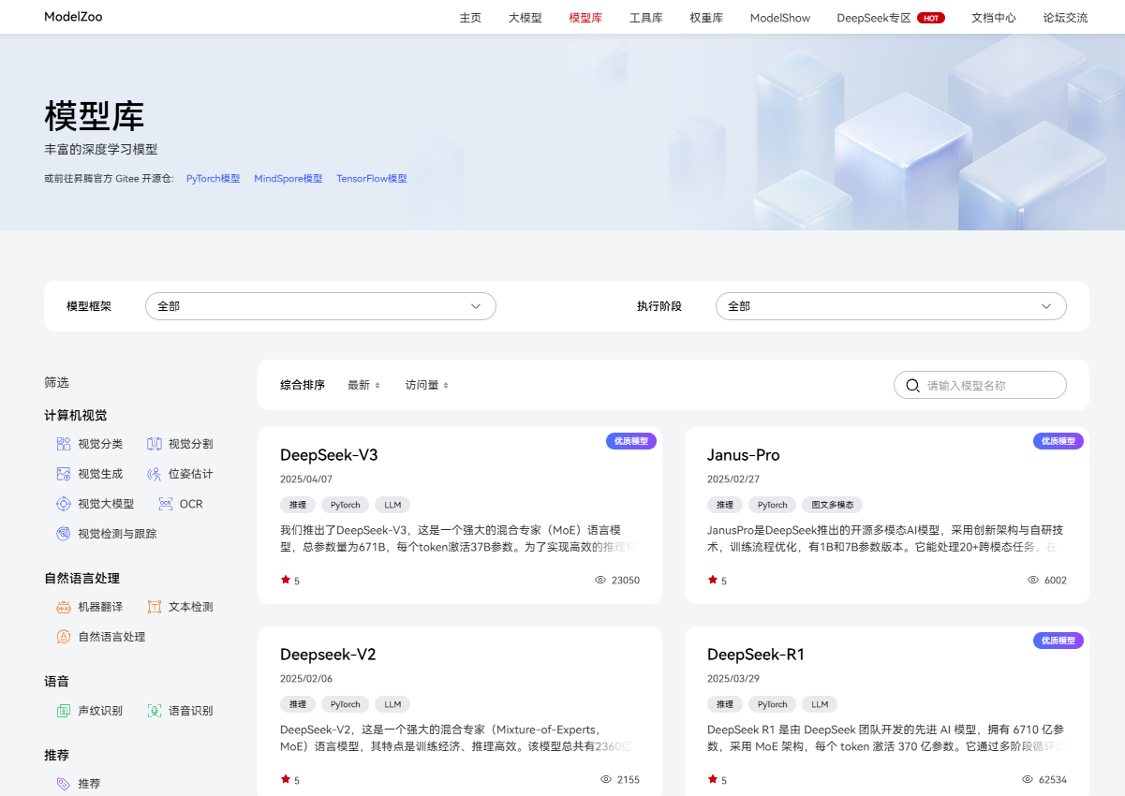Go to 主页 in navigation
The width and height of the screenshot is (1125, 796).
click(x=470, y=18)
